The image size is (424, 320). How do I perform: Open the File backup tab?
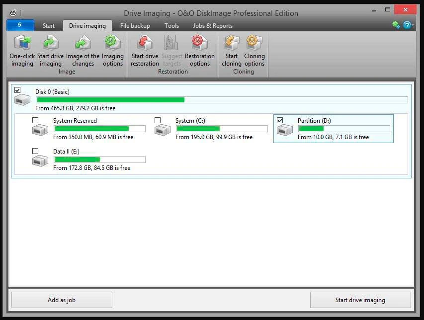[135, 26]
